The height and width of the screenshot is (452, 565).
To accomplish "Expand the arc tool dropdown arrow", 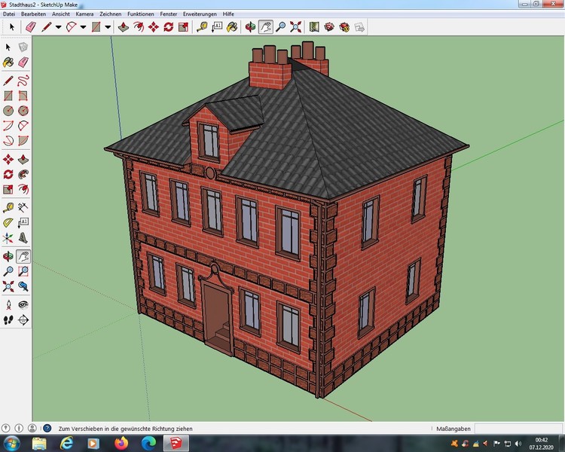I will 83,27.
